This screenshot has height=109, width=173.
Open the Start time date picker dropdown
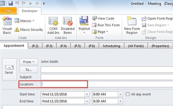point(87,94)
